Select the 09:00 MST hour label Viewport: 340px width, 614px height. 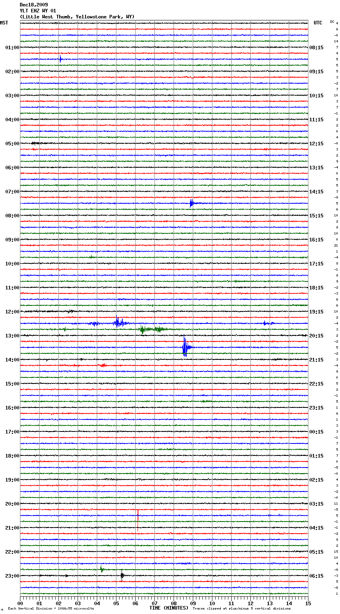tap(12, 240)
